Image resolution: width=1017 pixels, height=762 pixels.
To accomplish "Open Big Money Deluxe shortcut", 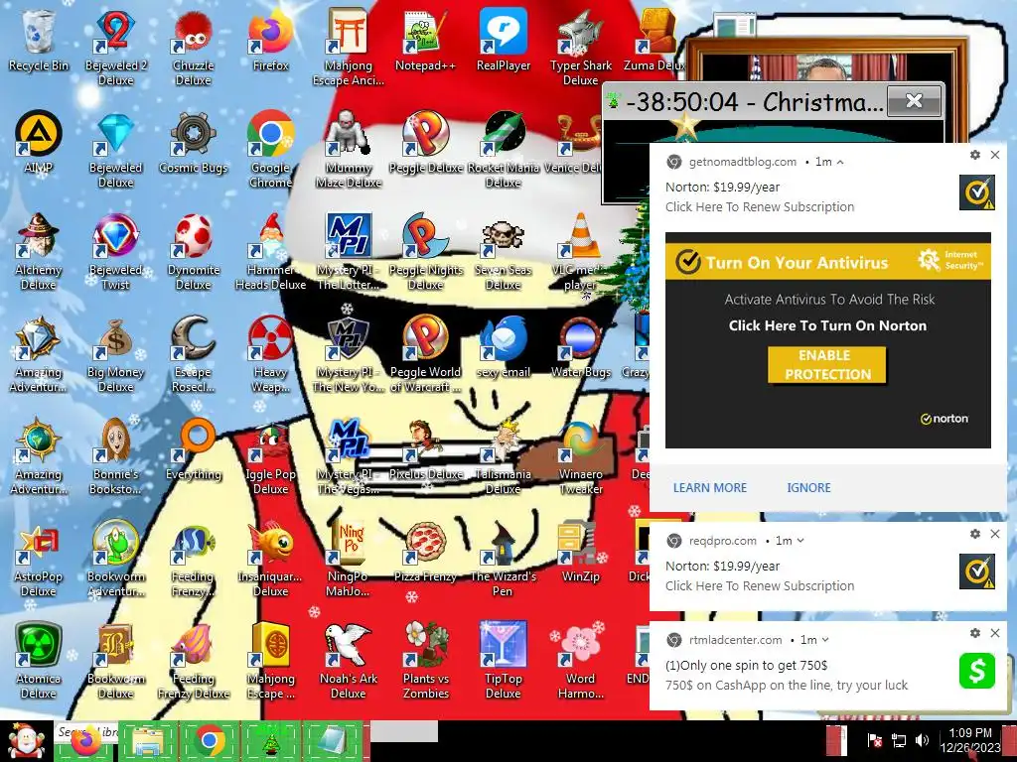I will pyautogui.click(x=116, y=354).
